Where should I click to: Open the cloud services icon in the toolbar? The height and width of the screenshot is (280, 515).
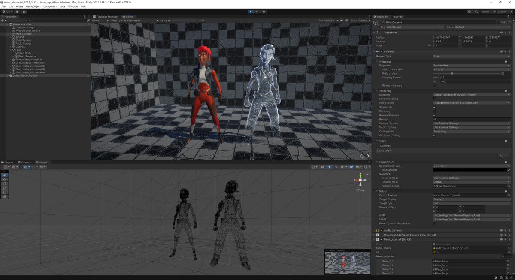18,12
